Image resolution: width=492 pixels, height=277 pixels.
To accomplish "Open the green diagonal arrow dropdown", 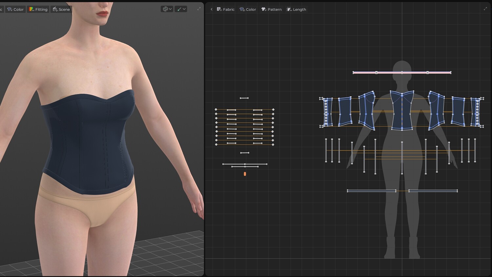I will pos(181,9).
